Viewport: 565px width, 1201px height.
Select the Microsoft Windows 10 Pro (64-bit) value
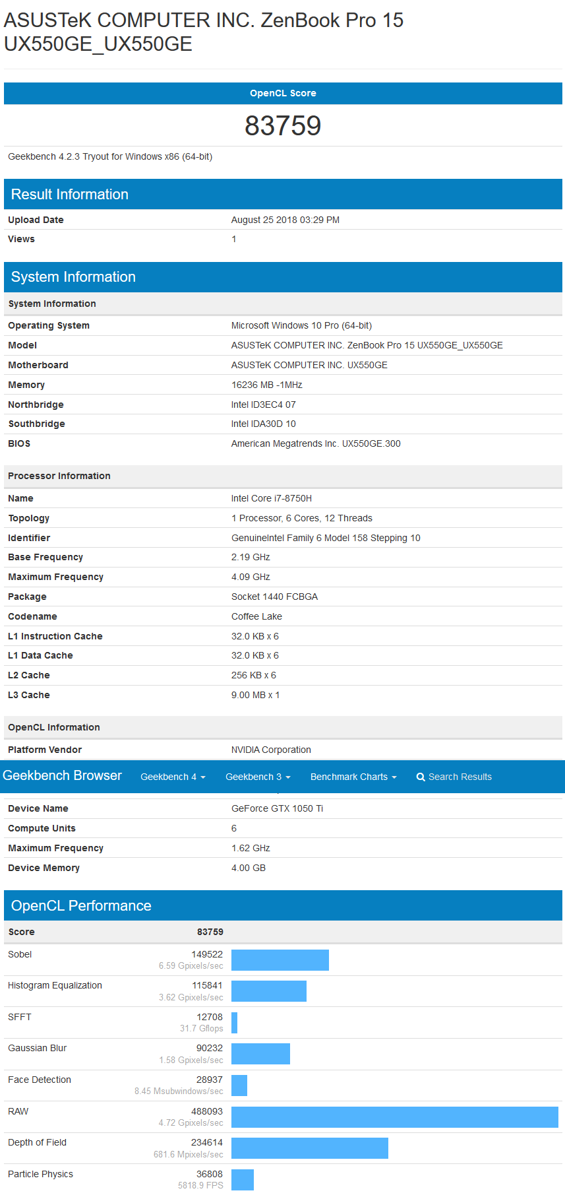pos(301,325)
